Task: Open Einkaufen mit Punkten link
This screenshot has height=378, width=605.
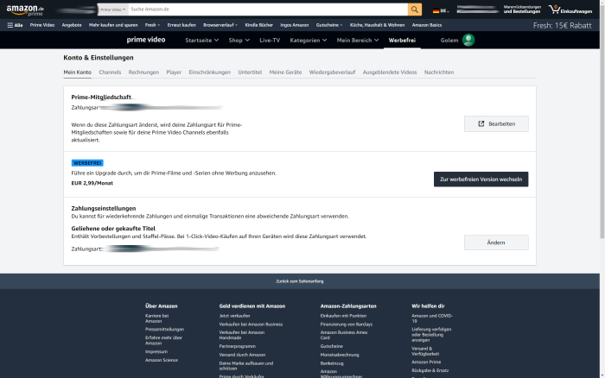Action: click(343, 316)
